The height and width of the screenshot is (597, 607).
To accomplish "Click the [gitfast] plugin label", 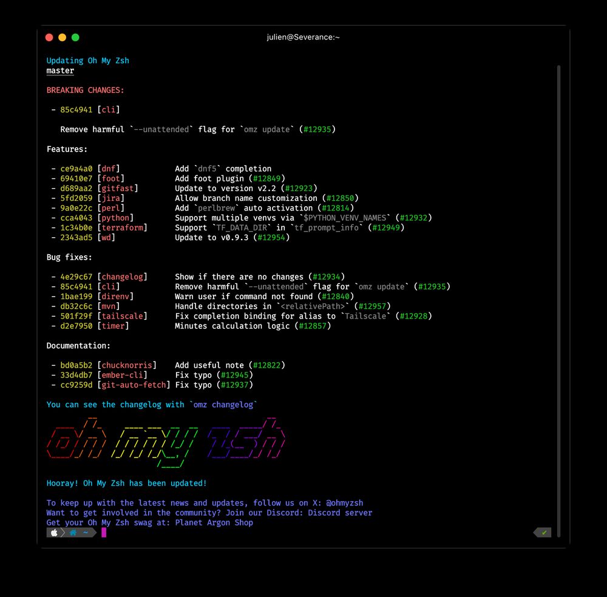I will (118, 189).
